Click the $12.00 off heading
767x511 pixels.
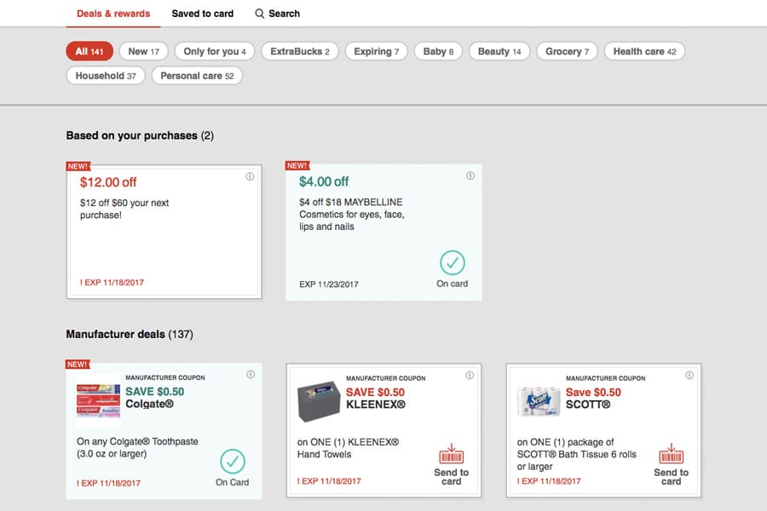(x=108, y=182)
